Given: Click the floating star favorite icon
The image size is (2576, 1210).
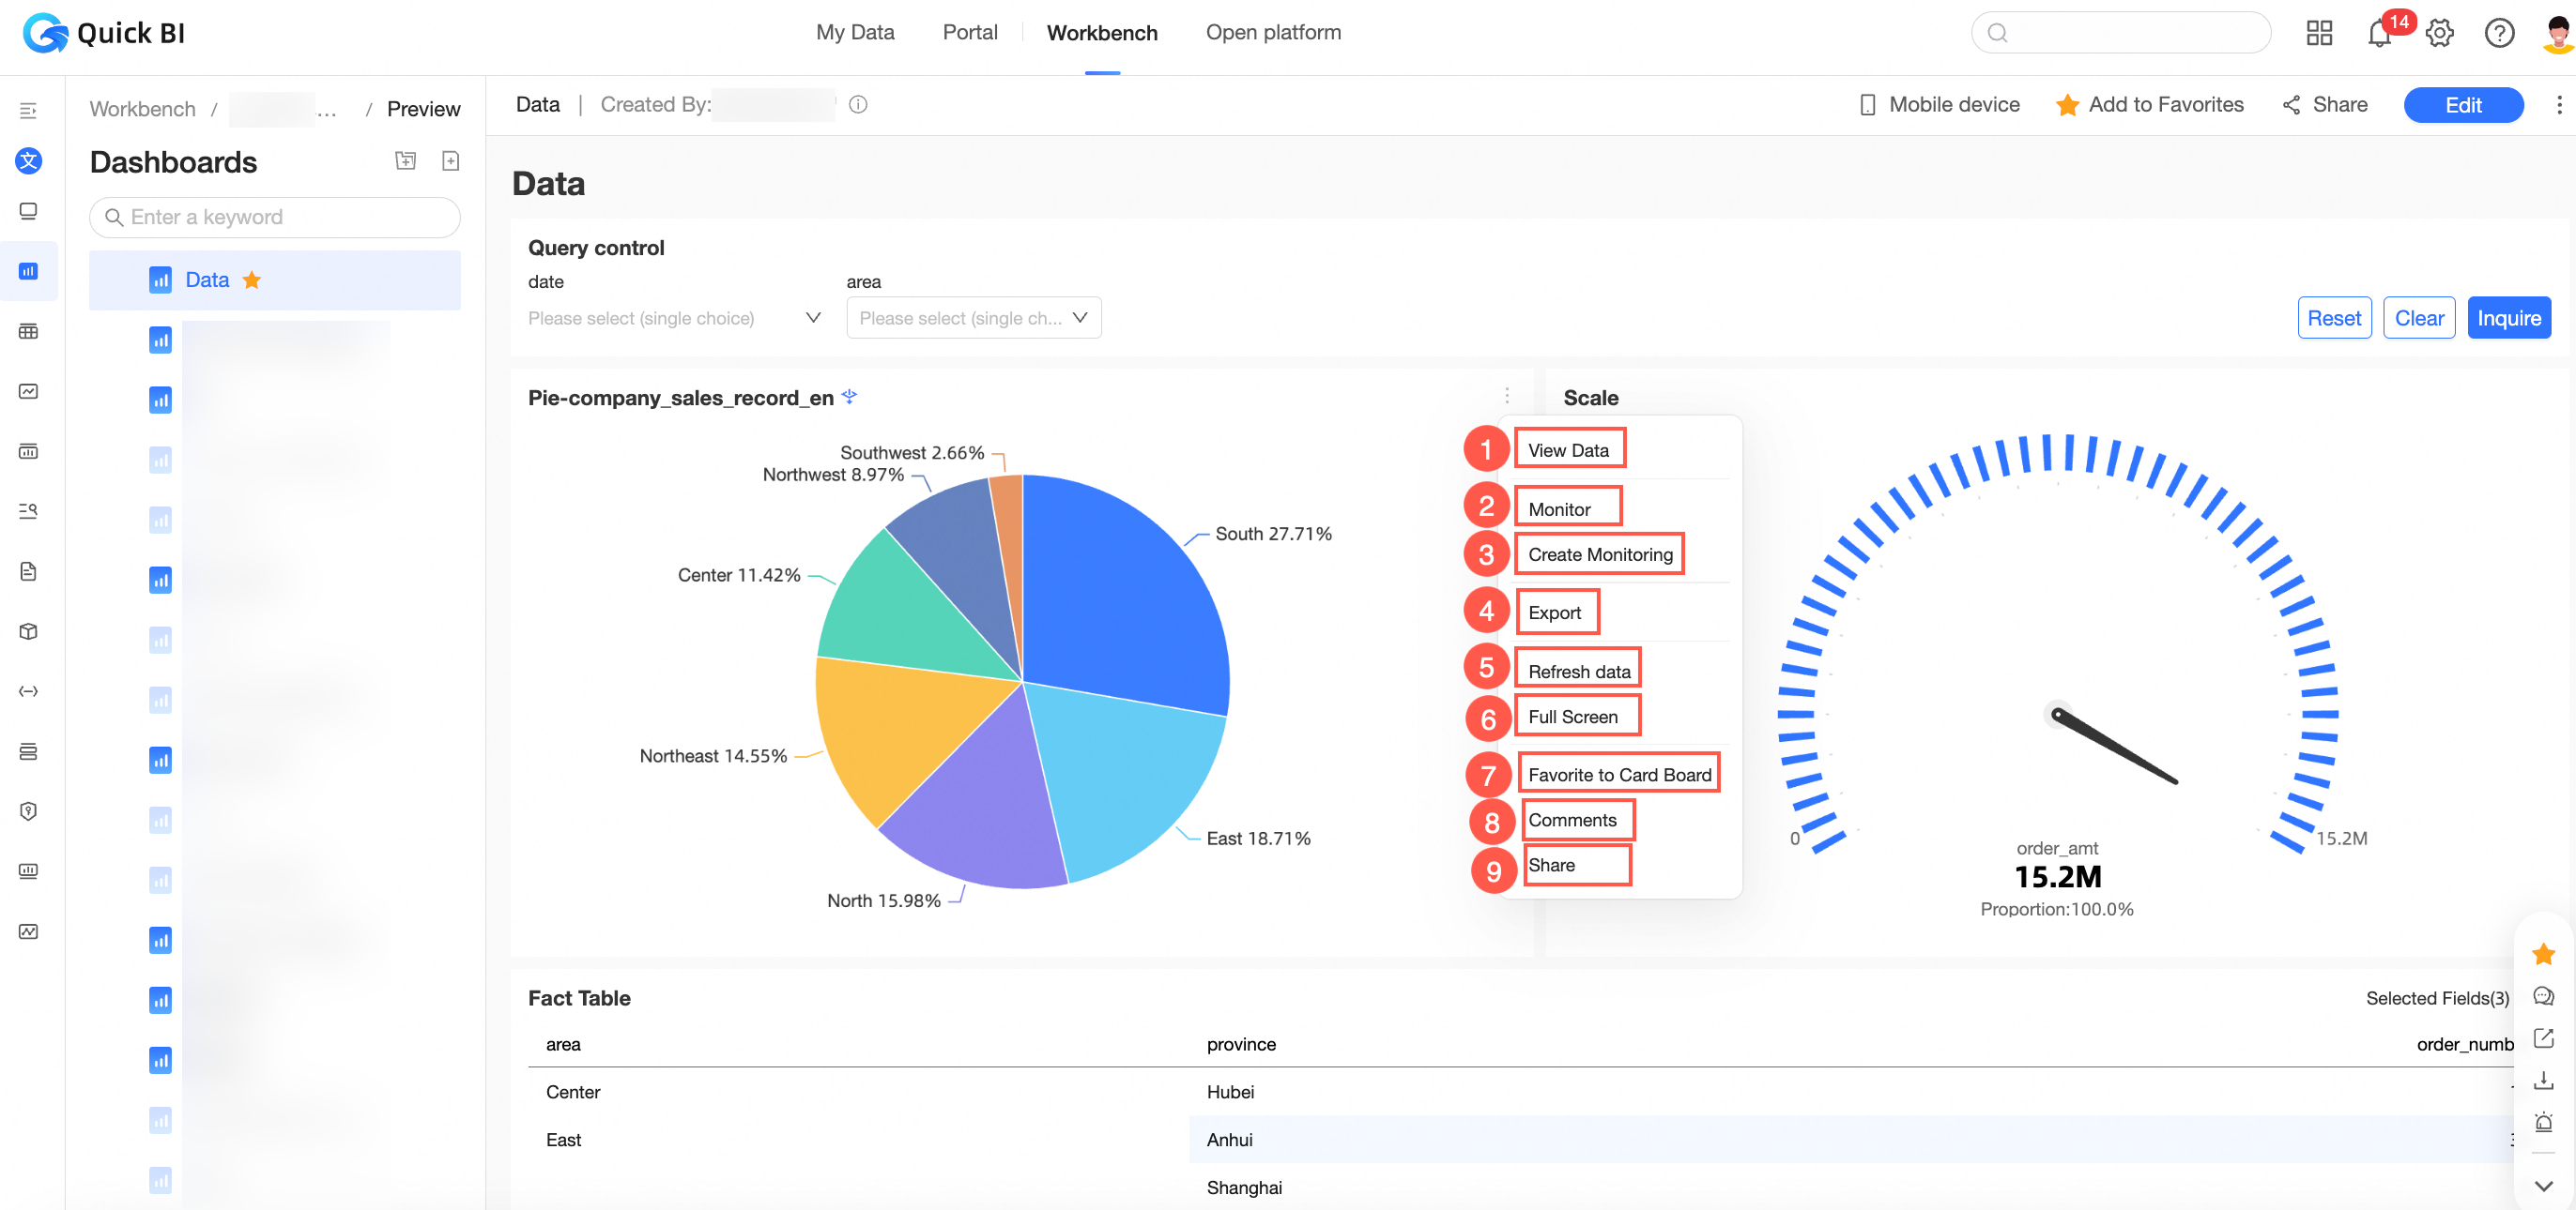Looking at the screenshot, I should pyautogui.click(x=2543, y=954).
